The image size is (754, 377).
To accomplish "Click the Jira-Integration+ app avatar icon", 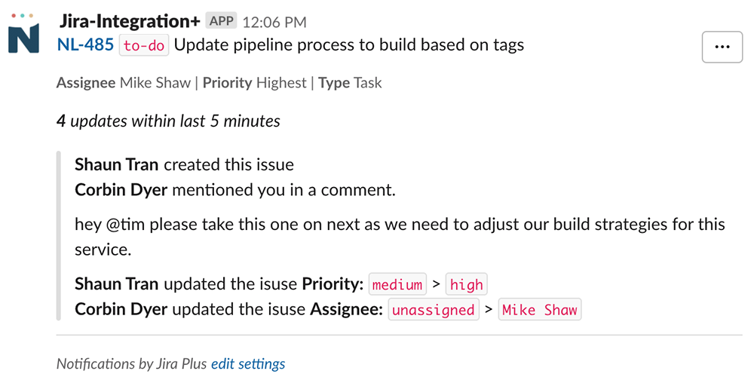I will [x=23, y=33].
